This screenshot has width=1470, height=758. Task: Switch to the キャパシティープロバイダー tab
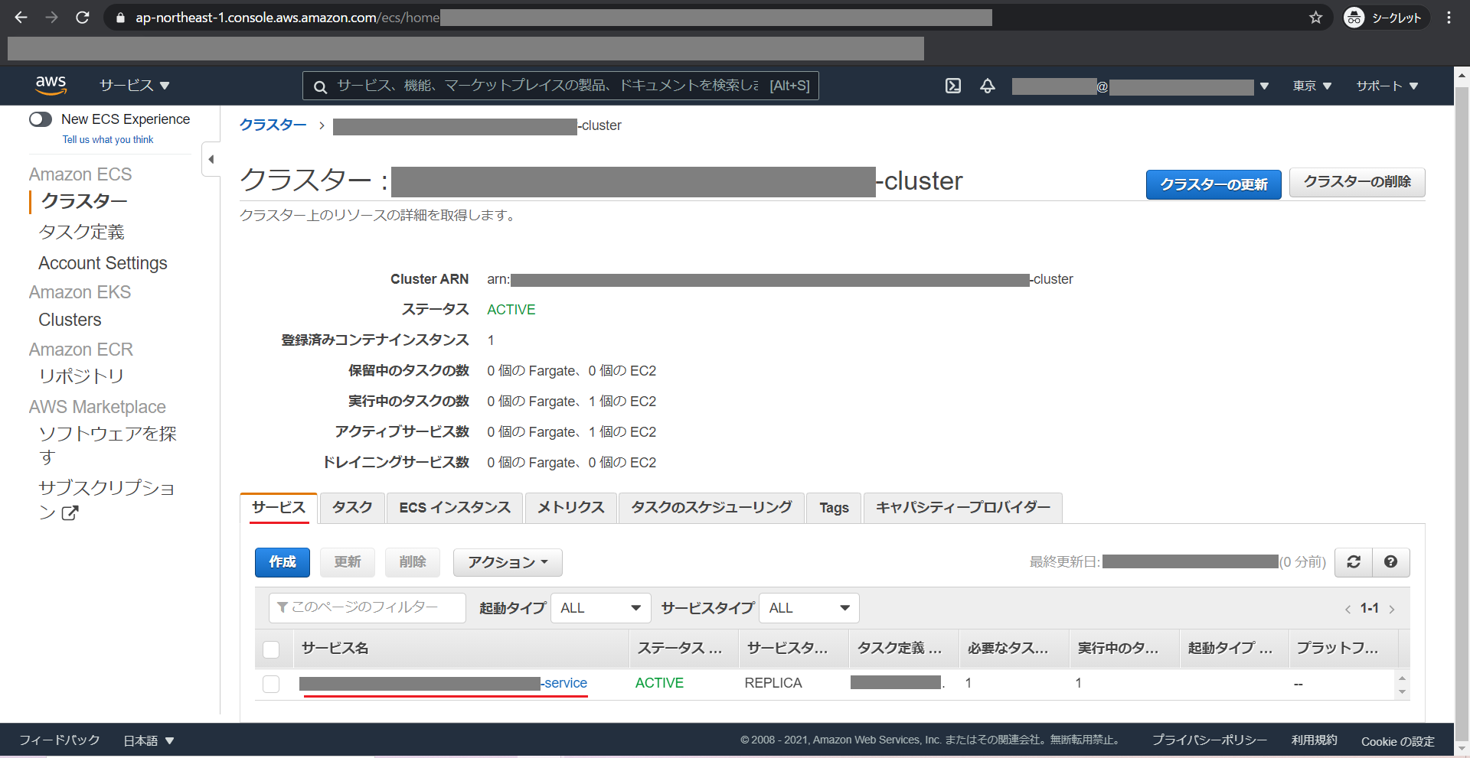(963, 508)
